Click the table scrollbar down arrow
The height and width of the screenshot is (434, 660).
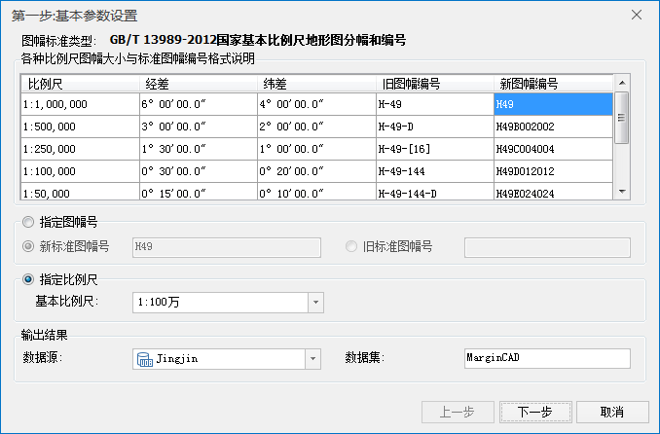622,193
